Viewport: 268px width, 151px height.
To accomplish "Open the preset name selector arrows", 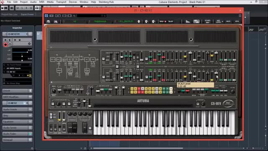I will coord(139,21).
